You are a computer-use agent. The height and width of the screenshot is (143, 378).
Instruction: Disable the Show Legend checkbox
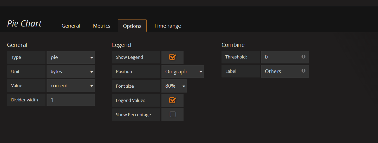point(172,57)
